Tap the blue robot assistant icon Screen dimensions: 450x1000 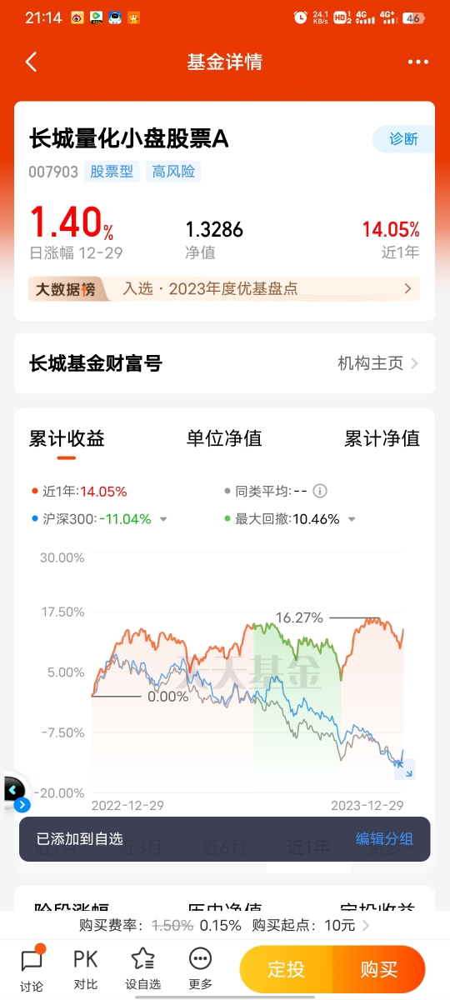(x=14, y=792)
